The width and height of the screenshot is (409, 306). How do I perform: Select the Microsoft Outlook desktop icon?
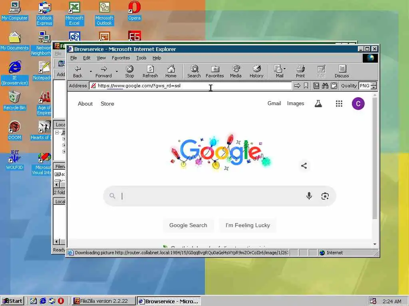pos(104,14)
